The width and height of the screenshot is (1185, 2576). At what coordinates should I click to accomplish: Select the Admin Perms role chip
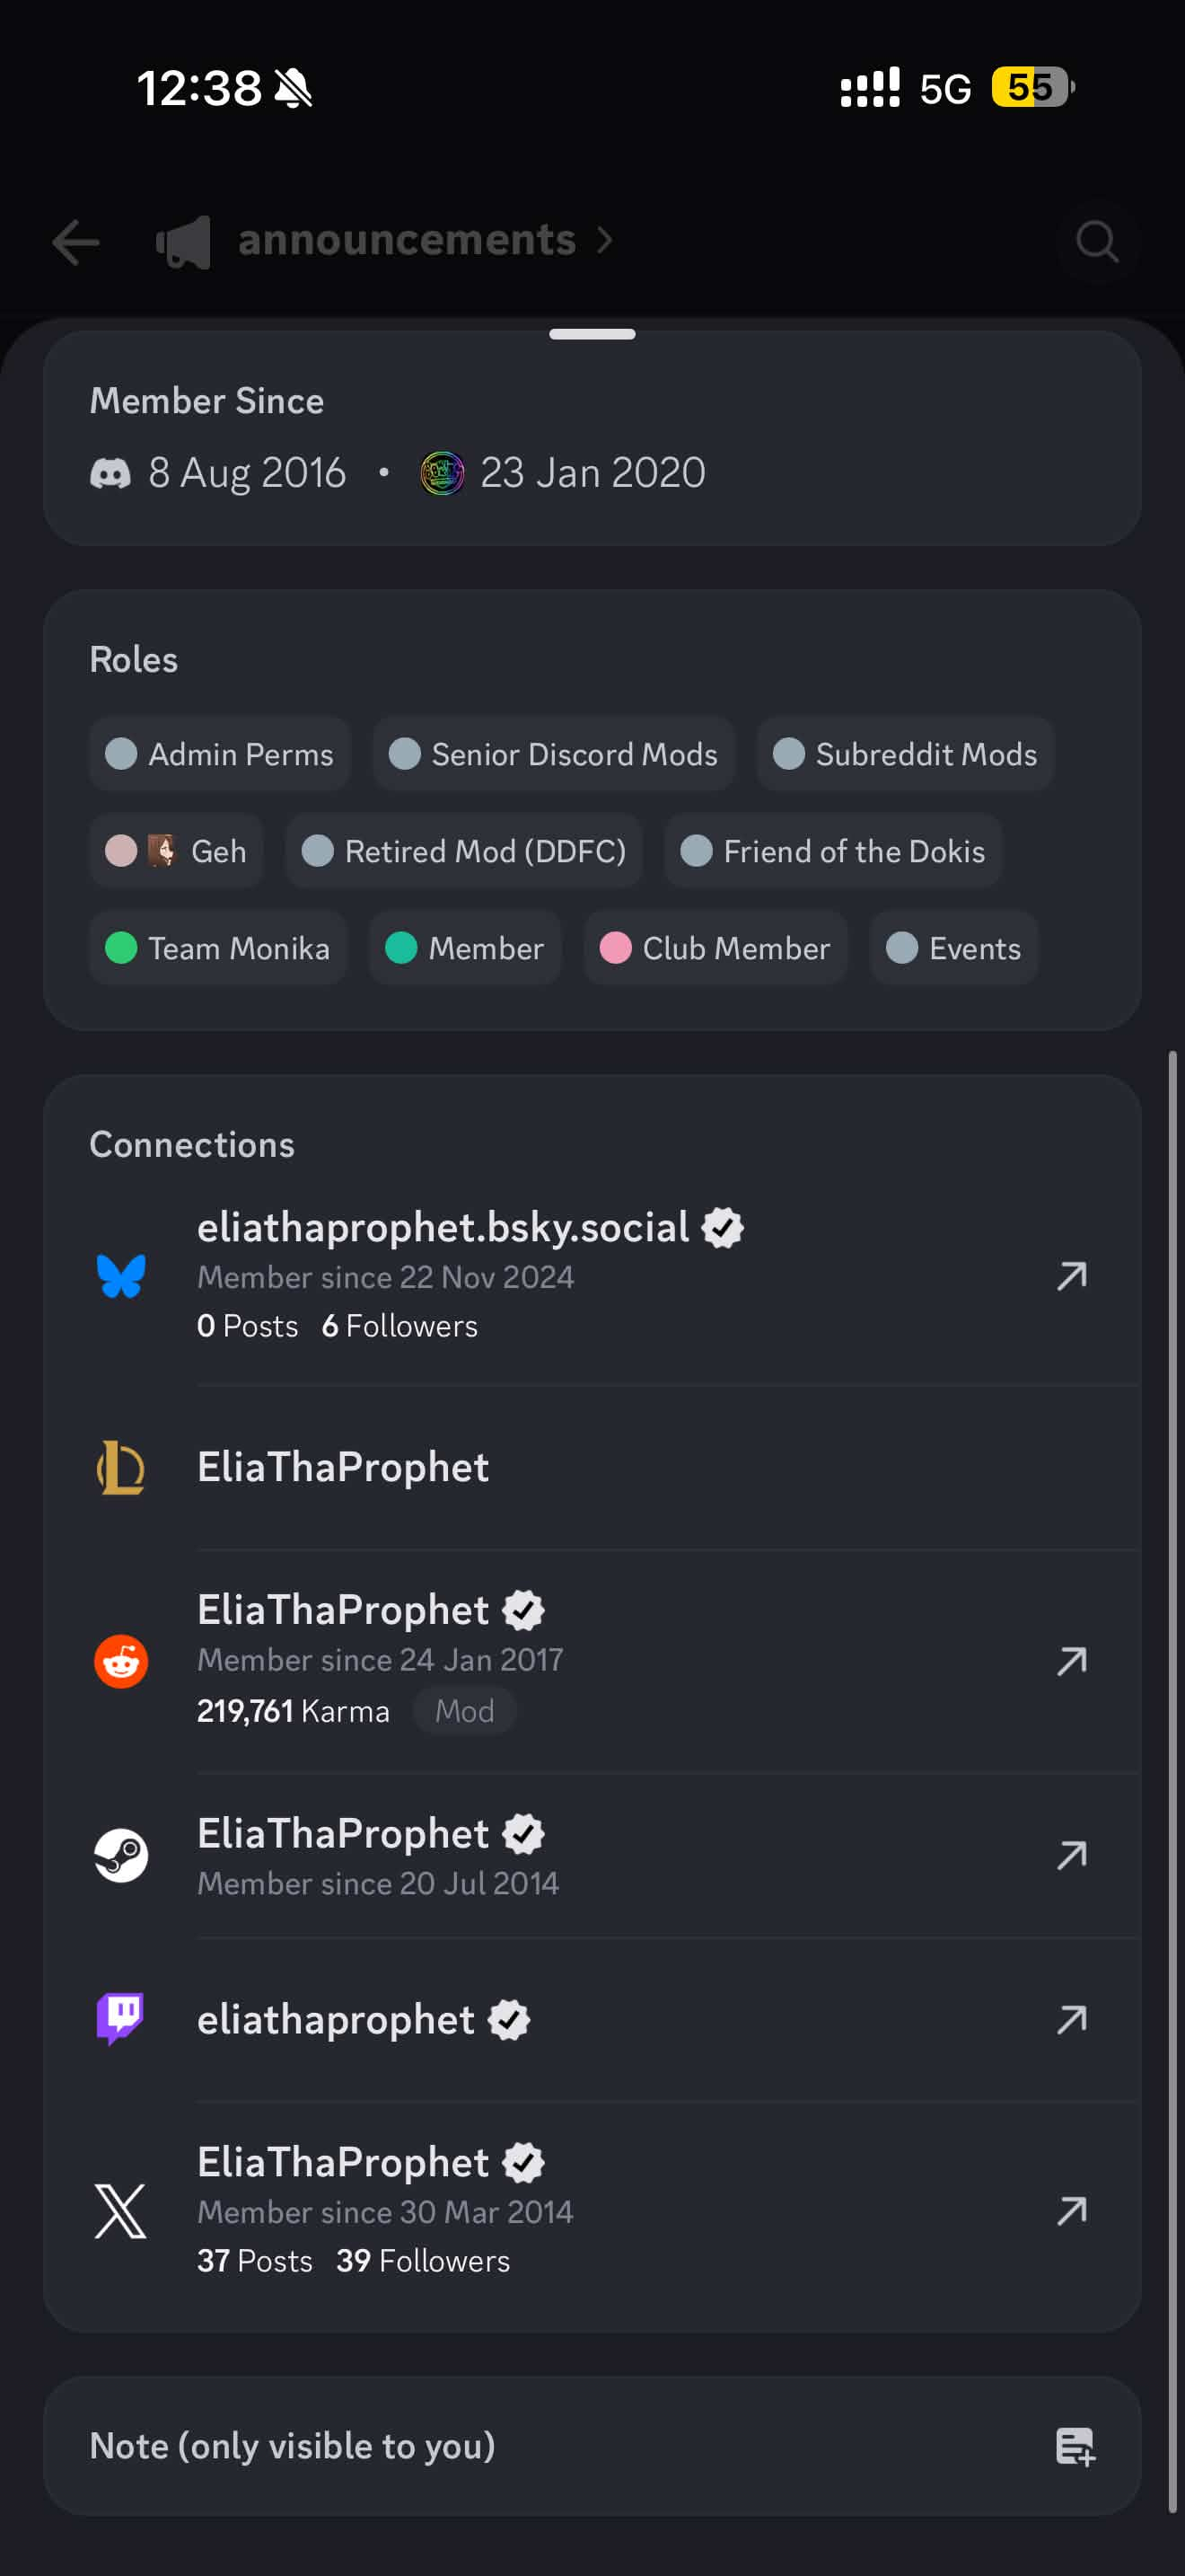coord(220,754)
